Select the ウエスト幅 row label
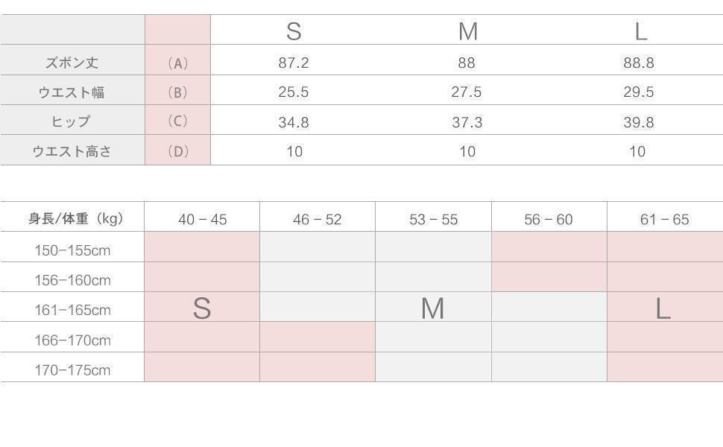The width and height of the screenshot is (723, 447). pyautogui.click(x=71, y=92)
